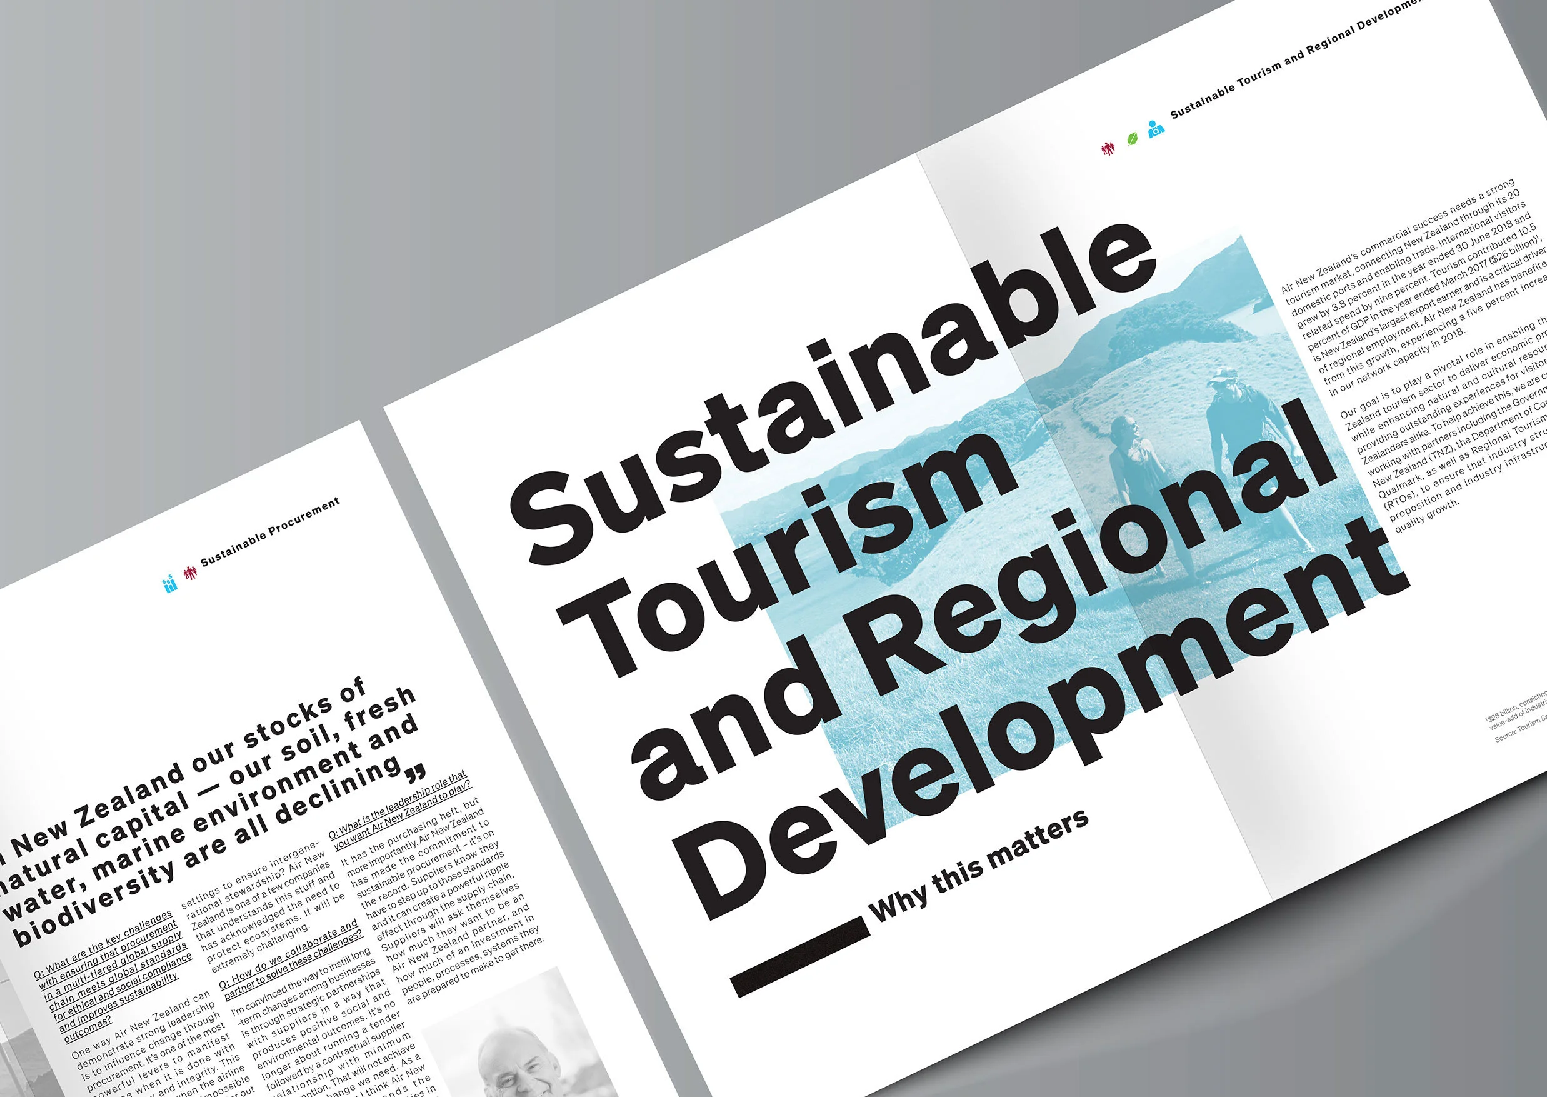The width and height of the screenshot is (1547, 1097).
Task: Click the 'Why this matters' subheading
Action: [979, 866]
